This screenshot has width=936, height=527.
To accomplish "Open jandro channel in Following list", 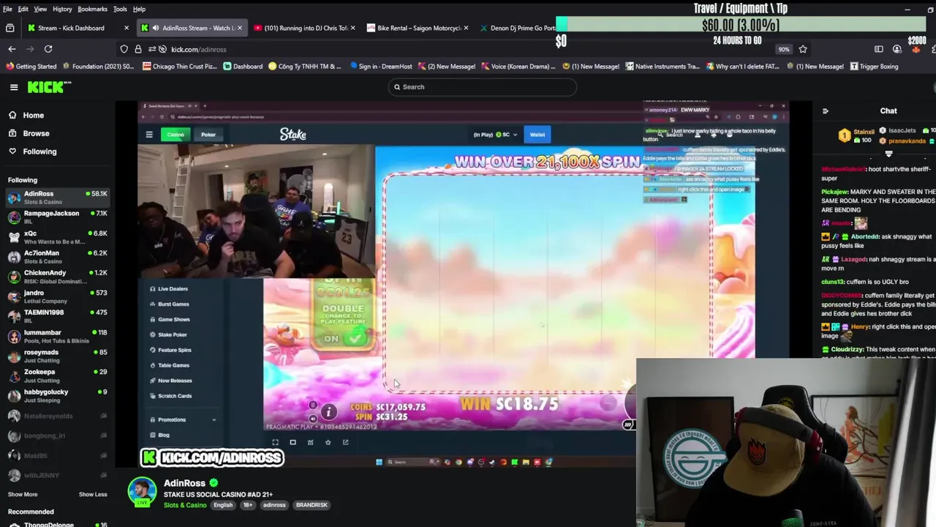I will (57, 296).
